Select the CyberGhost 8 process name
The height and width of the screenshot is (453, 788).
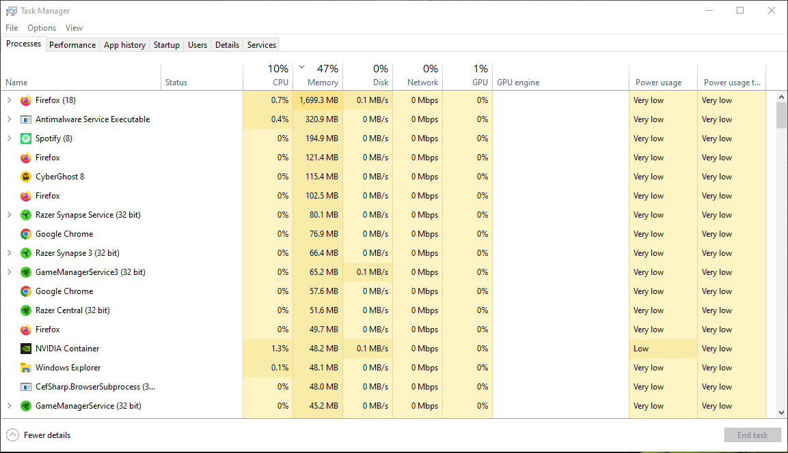click(60, 177)
